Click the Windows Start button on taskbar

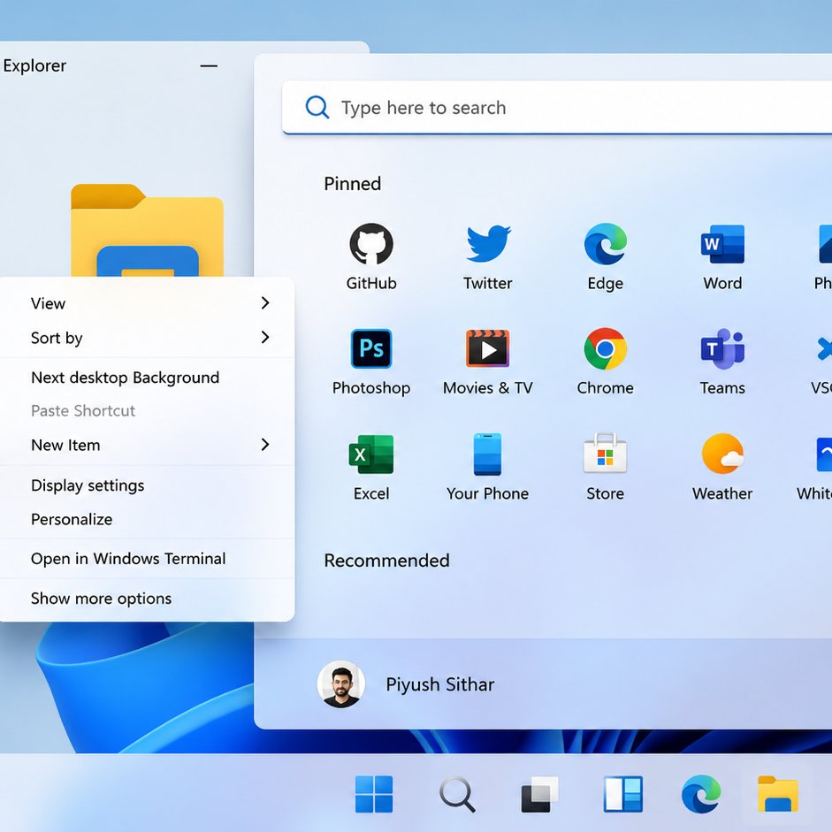(x=373, y=794)
